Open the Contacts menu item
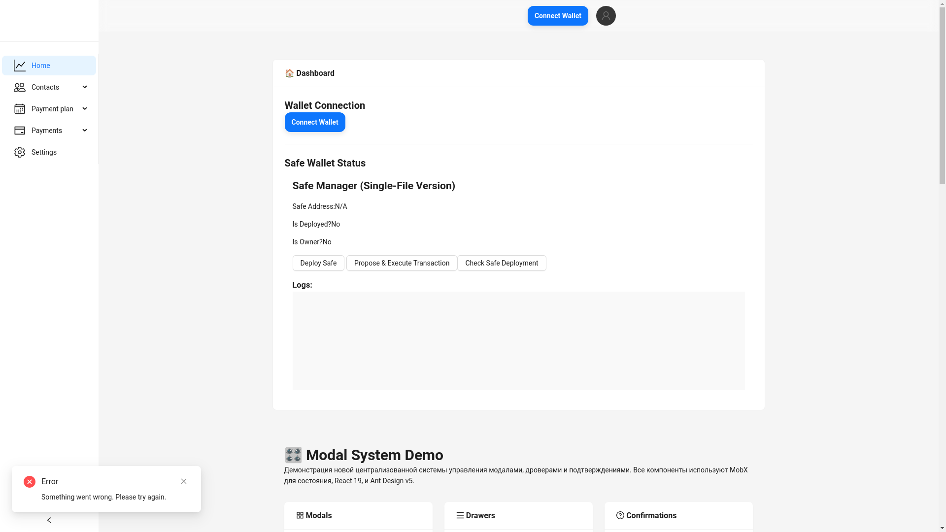The image size is (946, 532). point(49,87)
